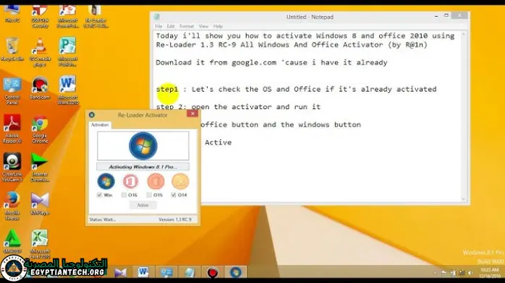The width and height of the screenshot is (505, 283).
Task: Launch VLC media player shortcut
Action: pos(40,52)
